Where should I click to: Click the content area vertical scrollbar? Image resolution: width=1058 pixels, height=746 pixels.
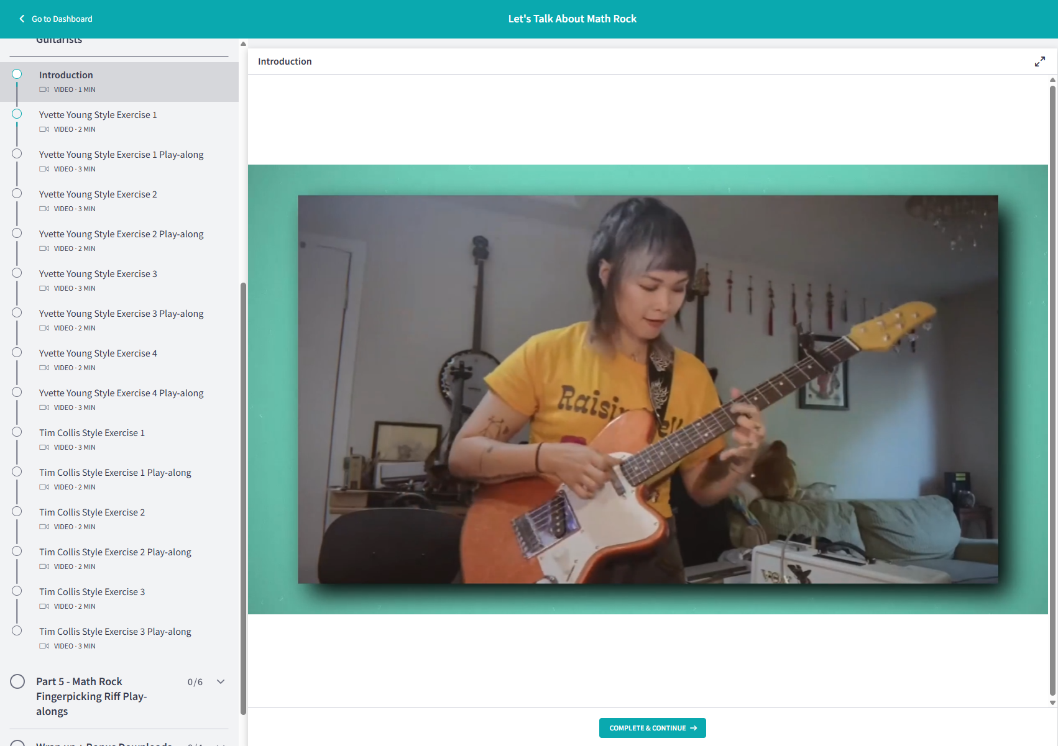tap(1052, 390)
